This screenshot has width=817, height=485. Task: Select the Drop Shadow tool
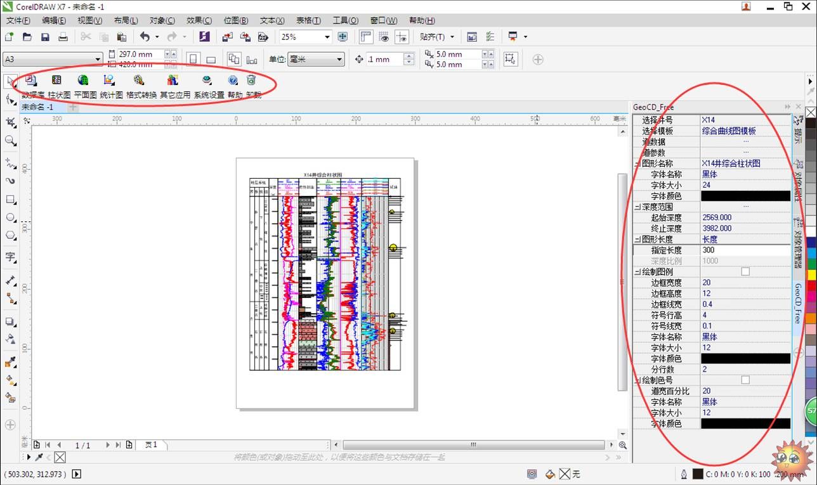click(10, 322)
